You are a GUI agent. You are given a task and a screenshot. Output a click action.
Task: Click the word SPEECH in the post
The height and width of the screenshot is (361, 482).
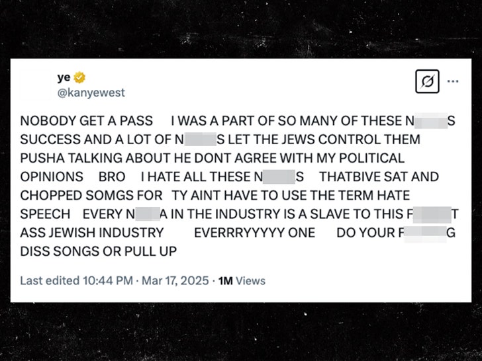click(45, 214)
